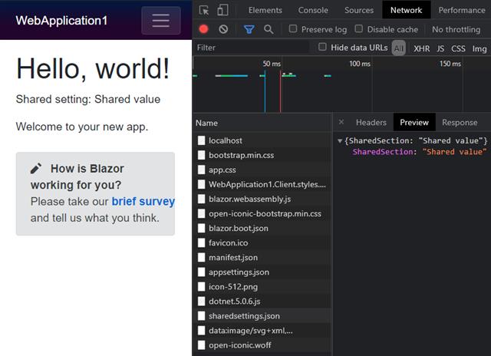This screenshot has width=491, height=356.
Task: Select the blazor.boot.json request
Action: click(x=262, y=228)
